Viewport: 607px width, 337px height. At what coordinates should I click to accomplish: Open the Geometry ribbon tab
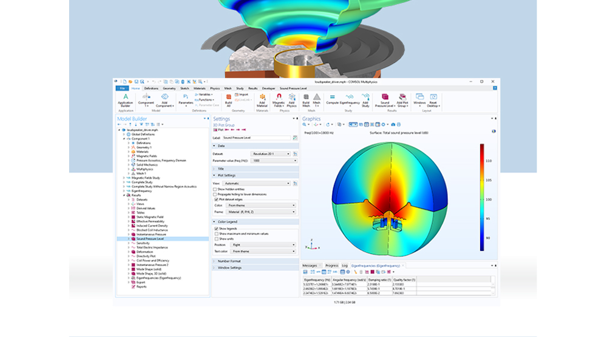pos(168,88)
